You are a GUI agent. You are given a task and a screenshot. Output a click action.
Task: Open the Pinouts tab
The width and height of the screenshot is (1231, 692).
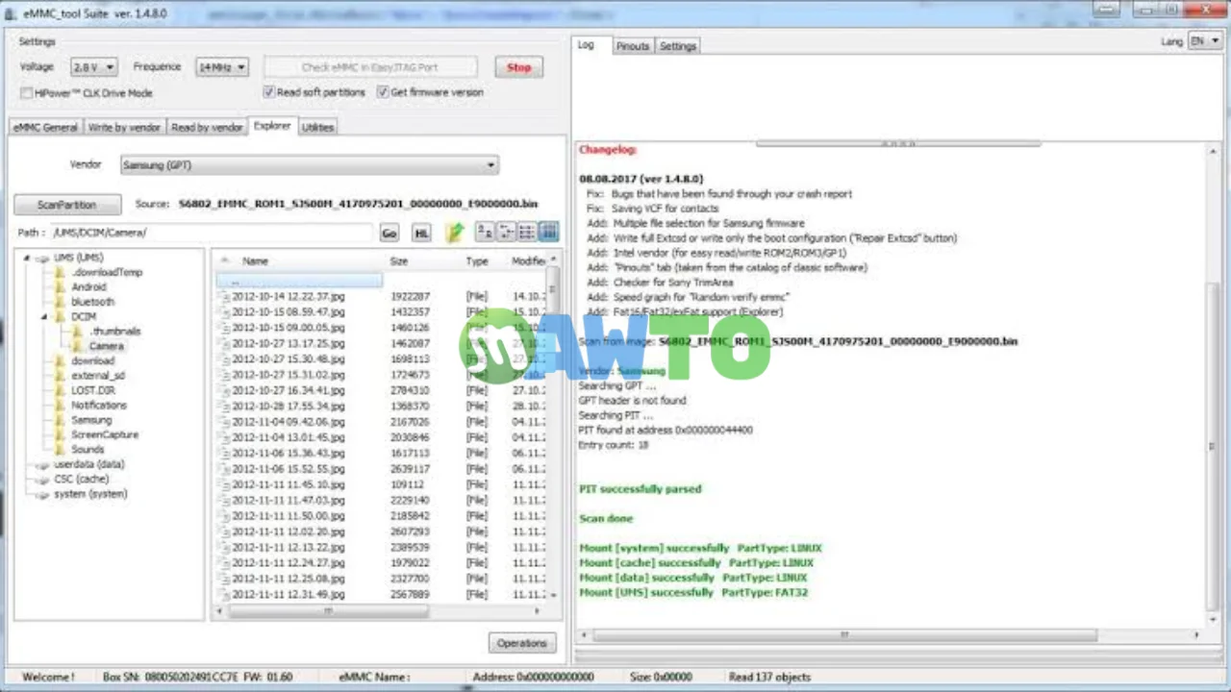click(x=633, y=46)
